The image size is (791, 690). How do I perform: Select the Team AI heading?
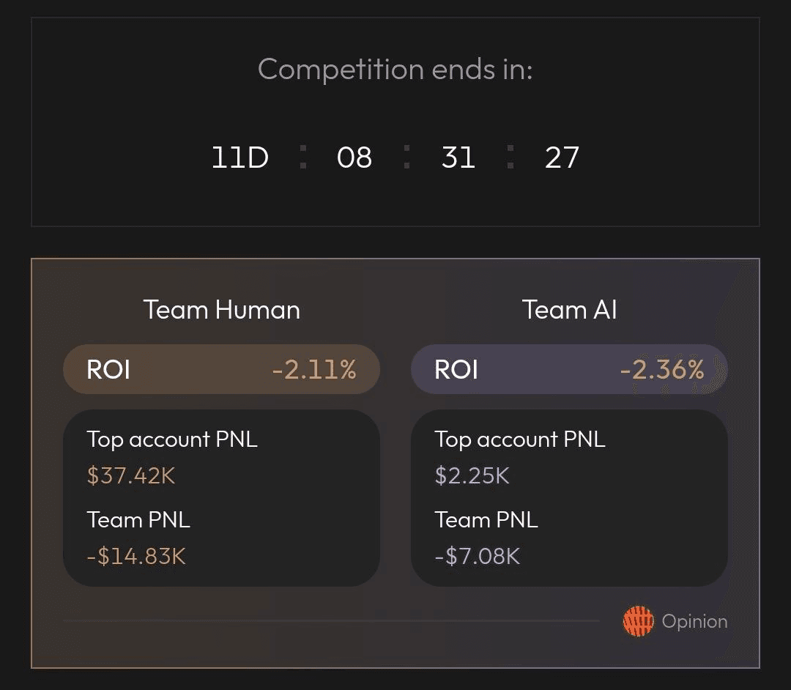point(570,310)
